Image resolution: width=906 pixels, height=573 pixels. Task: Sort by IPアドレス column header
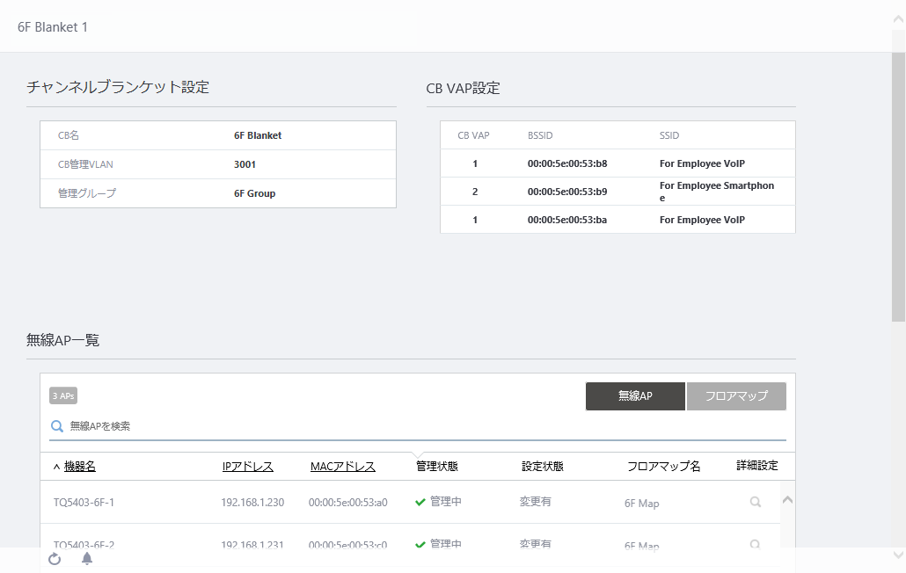tap(248, 467)
